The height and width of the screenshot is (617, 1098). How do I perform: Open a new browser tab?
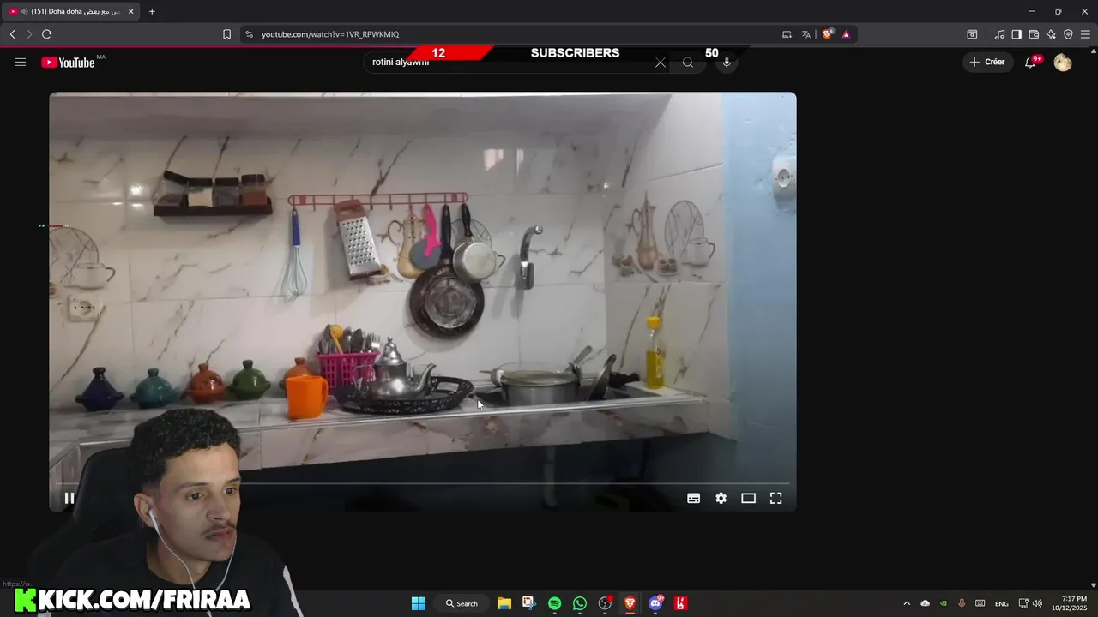pyautogui.click(x=152, y=11)
